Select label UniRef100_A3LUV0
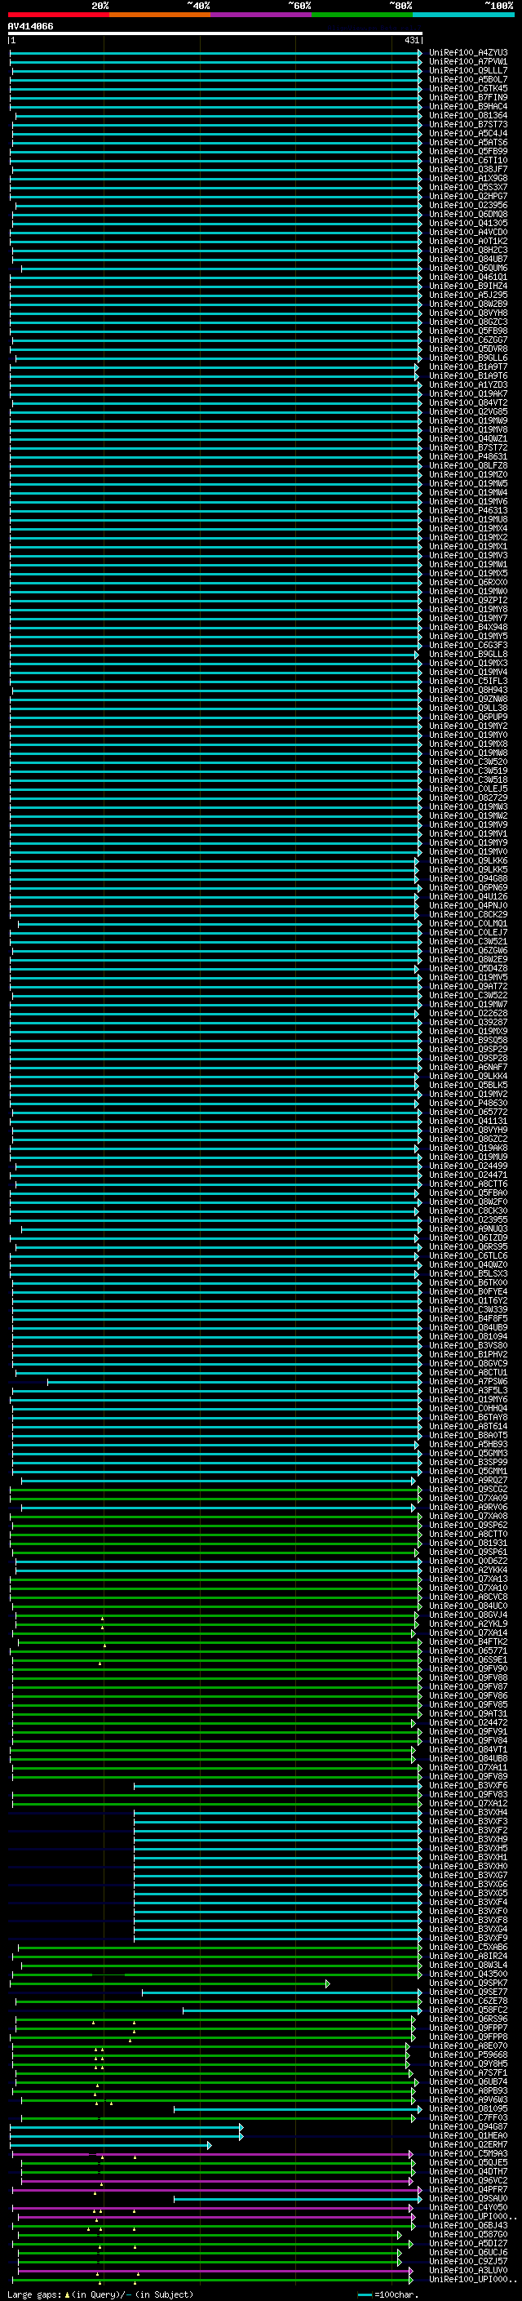The width and height of the screenshot is (522, 2301). pos(468,2270)
